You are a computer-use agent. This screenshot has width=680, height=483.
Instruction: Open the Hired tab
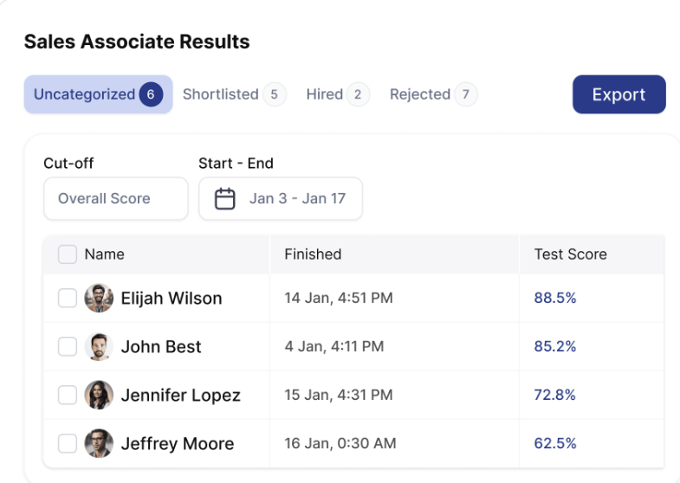pos(325,94)
